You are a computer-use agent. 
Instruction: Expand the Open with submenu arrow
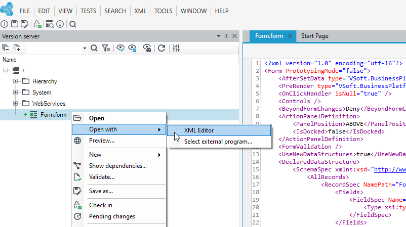click(159, 129)
